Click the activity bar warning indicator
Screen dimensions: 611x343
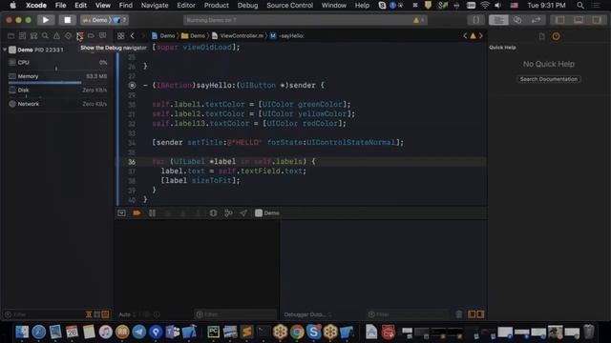(x=418, y=20)
